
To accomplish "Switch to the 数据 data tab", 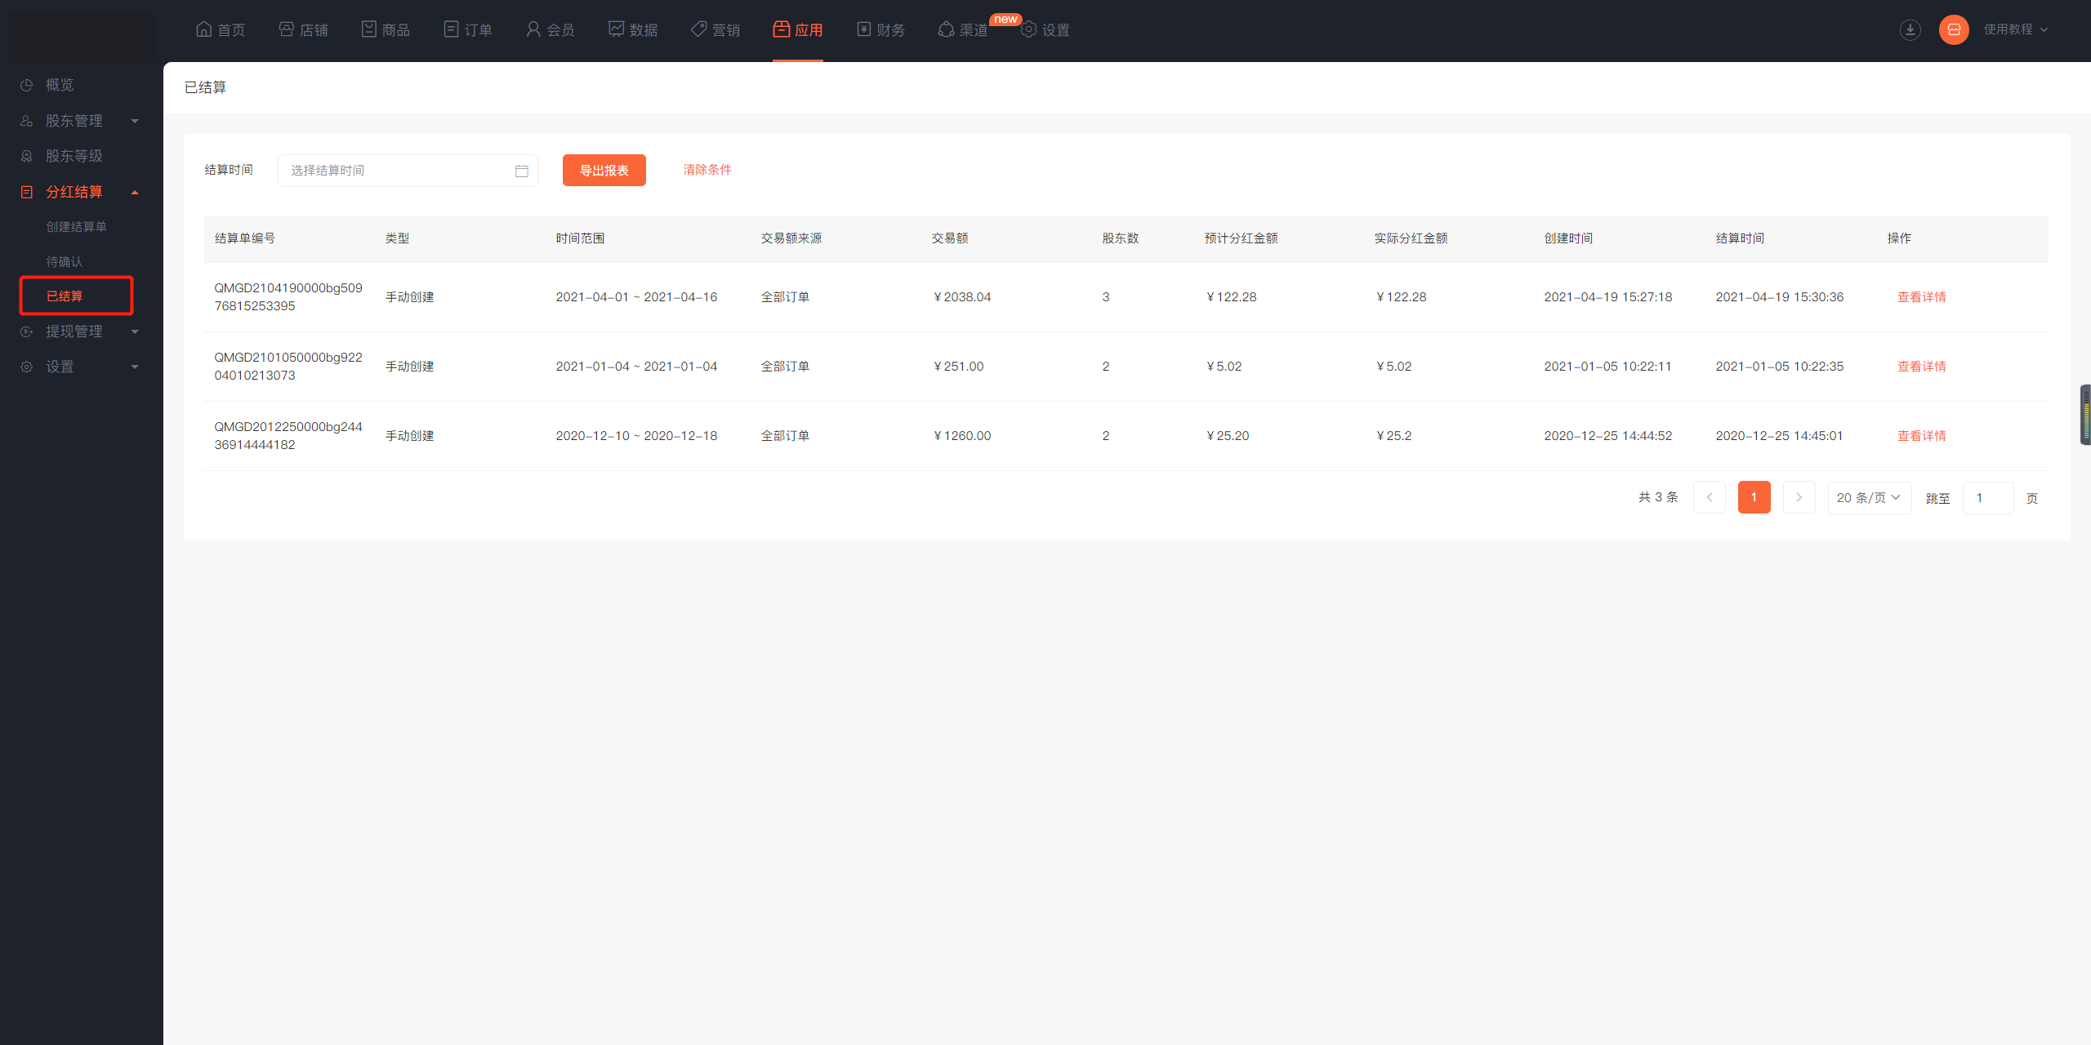I will 633,29.
